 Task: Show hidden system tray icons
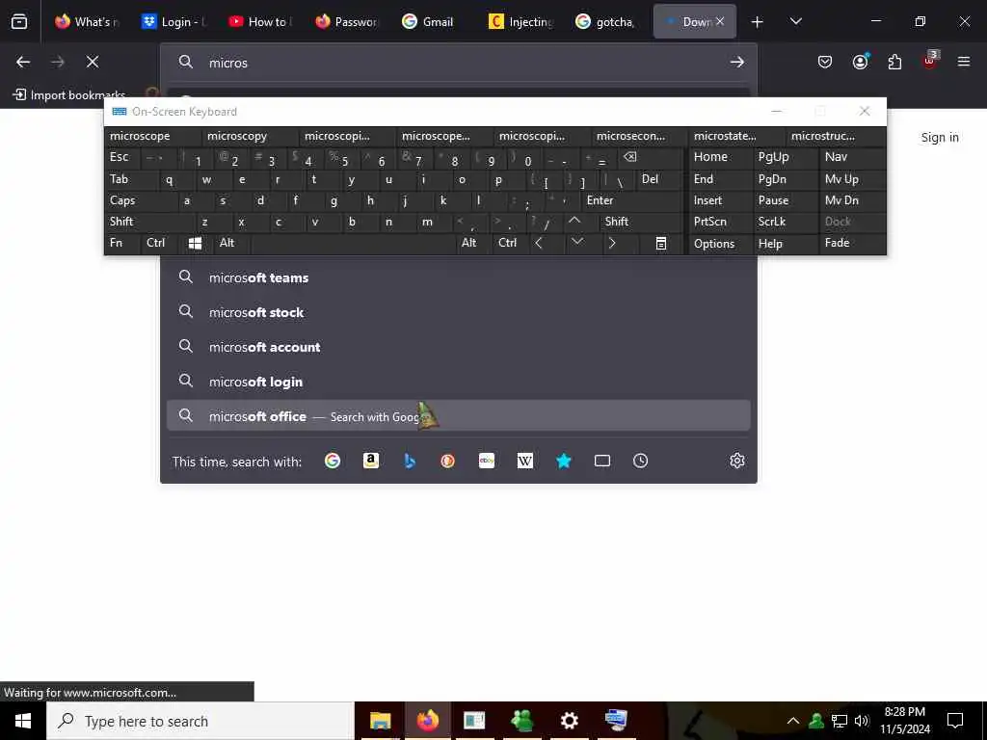(x=793, y=721)
